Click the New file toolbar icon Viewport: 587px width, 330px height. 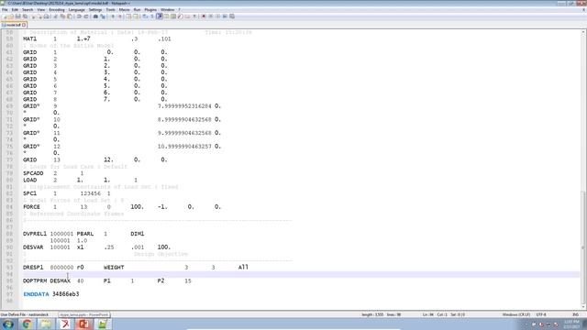tap(4, 16)
